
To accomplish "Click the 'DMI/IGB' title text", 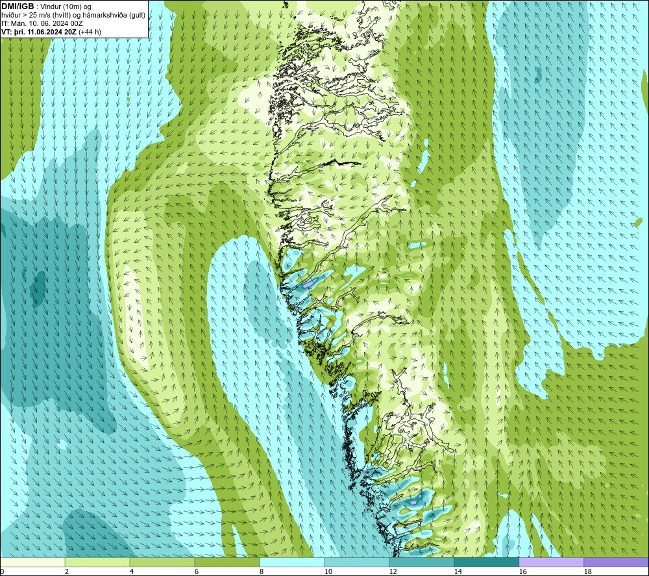I will (x=18, y=6).
